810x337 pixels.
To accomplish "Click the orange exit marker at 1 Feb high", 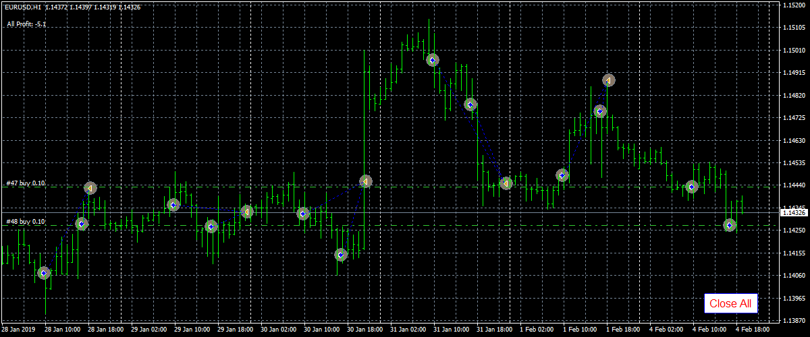I will 609,80.
